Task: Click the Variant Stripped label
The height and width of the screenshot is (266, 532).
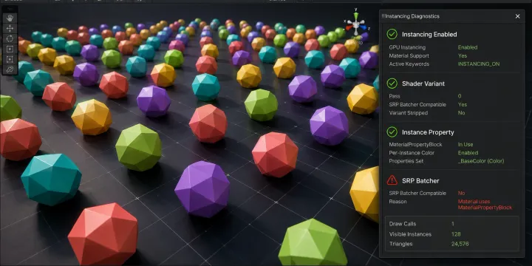Action: coord(408,112)
